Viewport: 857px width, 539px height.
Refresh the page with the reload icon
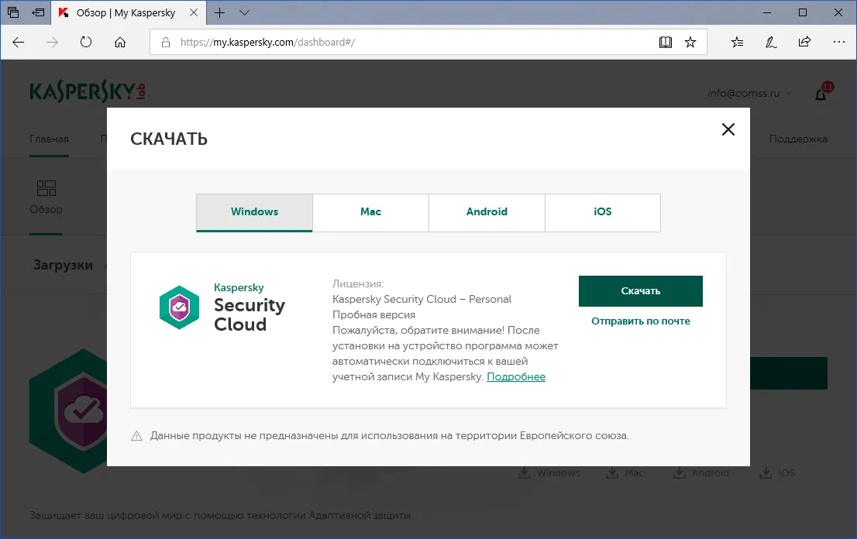click(x=84, y=42)
